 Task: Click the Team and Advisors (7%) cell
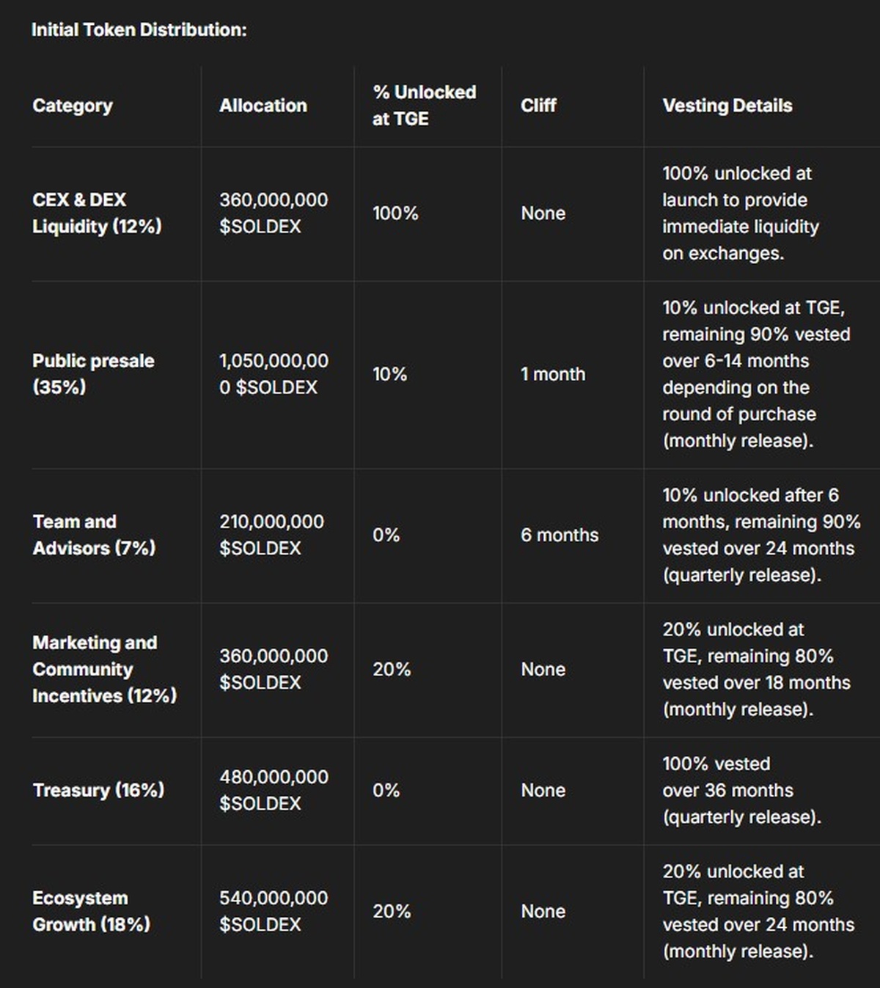pos(94,535)
